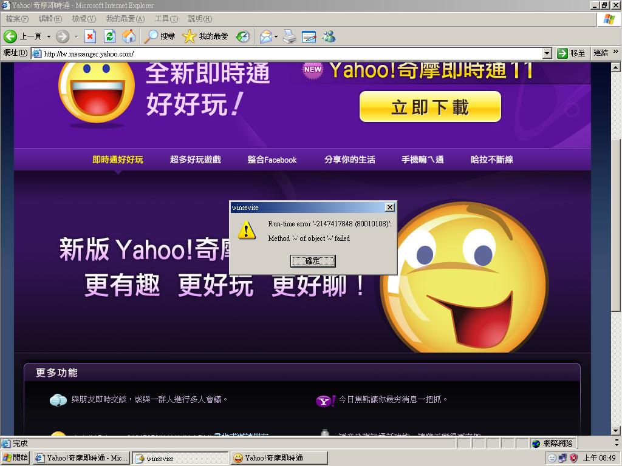Open the Mail envelope toolbar icon
This screenshot has width=622, height=466.
[266, 36]
